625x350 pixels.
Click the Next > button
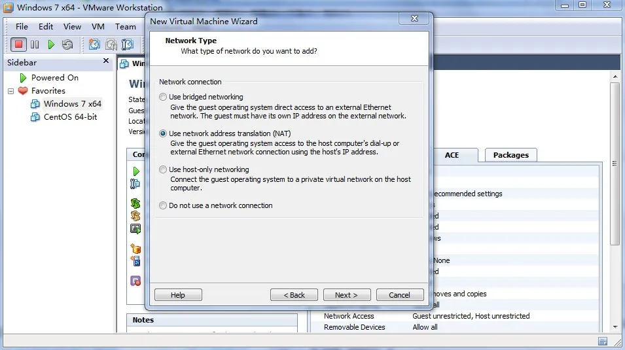[x=347, y=295]
